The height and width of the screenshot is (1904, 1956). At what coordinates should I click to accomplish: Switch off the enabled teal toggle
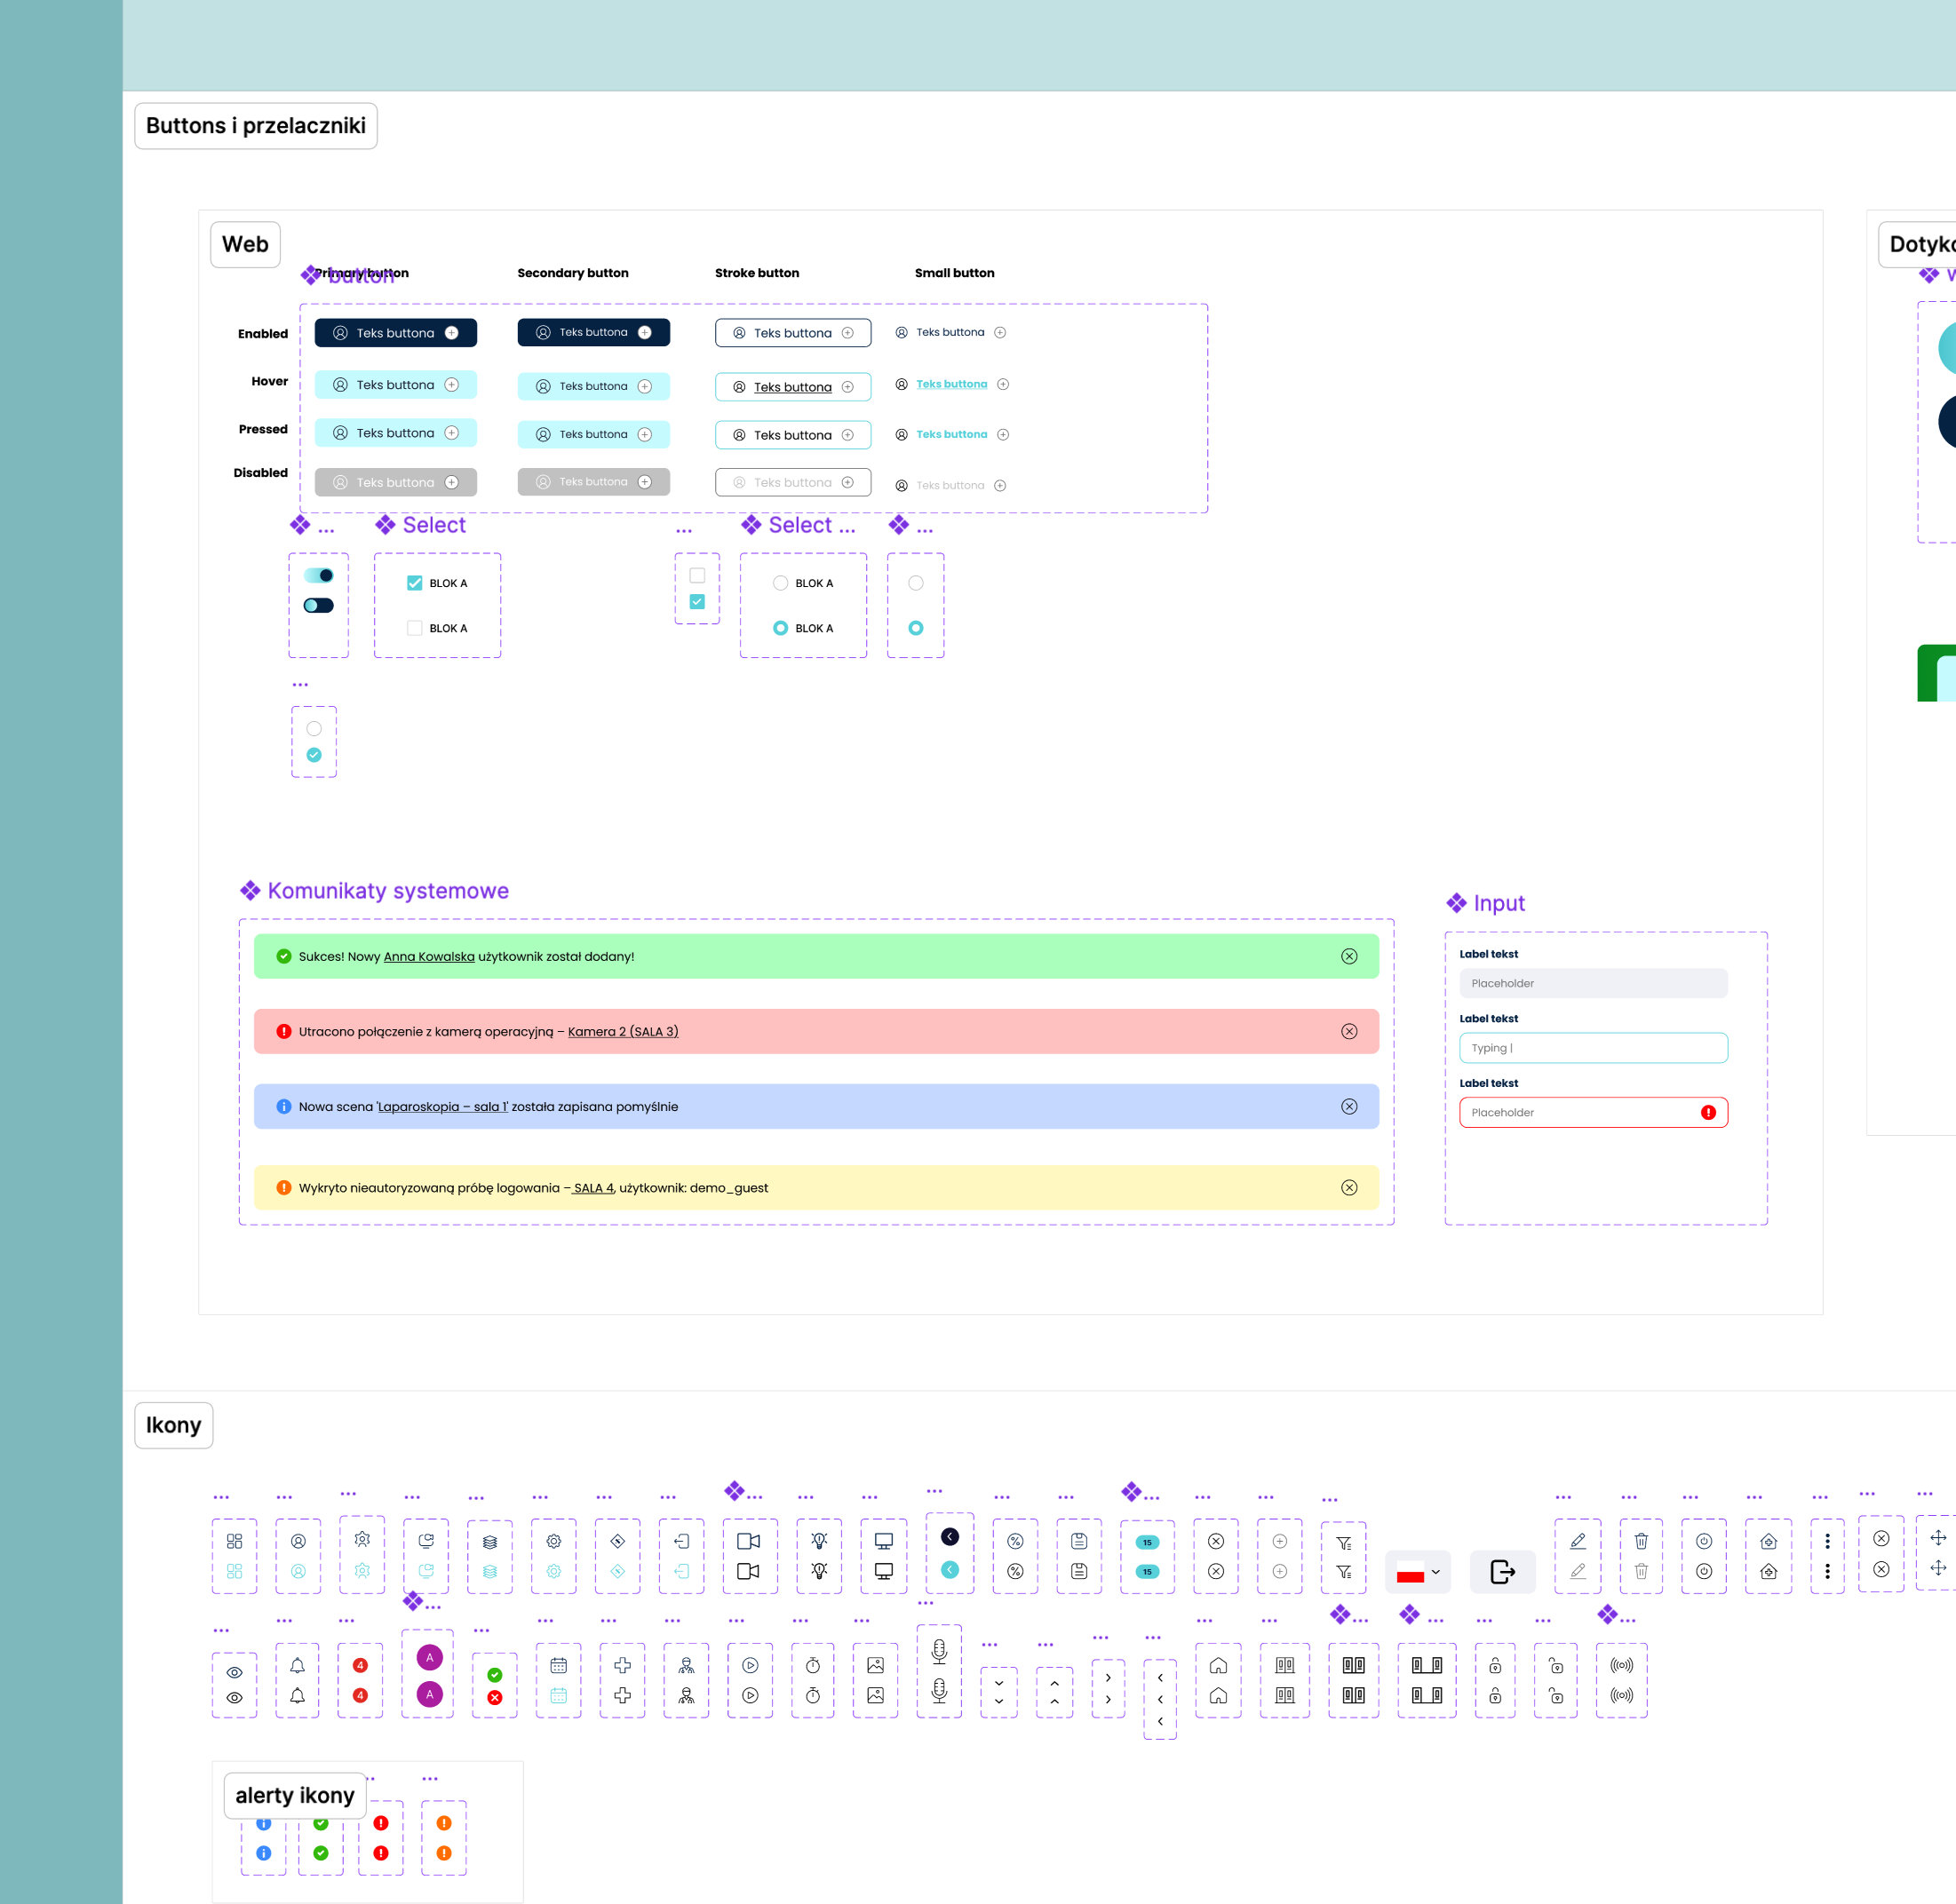319,576
